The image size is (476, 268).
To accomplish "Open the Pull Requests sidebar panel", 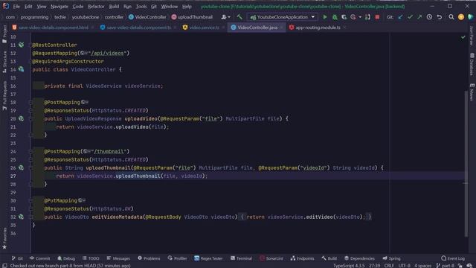I will [4, 95].
